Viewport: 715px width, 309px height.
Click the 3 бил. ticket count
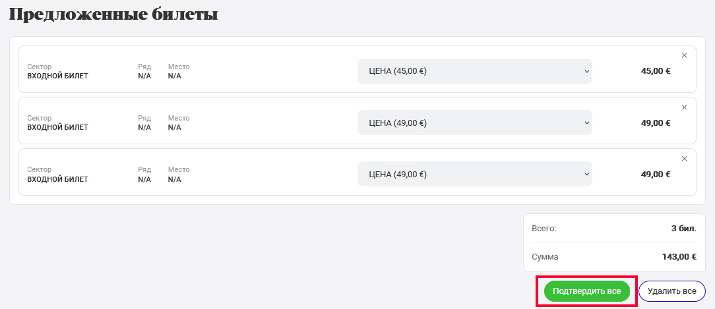tap(684, 229)
